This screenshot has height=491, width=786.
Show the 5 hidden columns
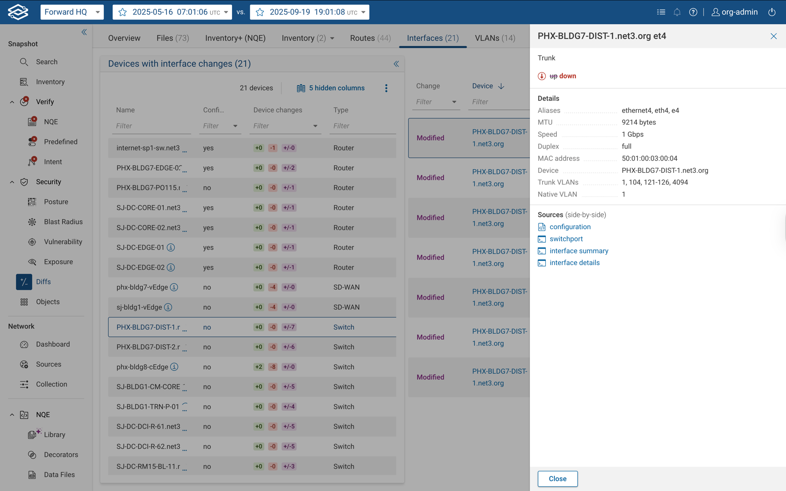tap(331, 88)
